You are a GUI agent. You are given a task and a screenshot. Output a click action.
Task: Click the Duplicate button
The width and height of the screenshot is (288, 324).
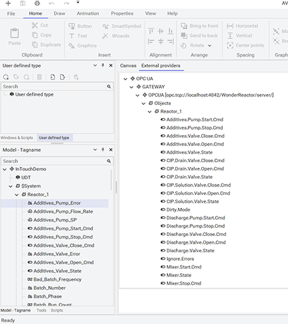(x=46, y=45)
